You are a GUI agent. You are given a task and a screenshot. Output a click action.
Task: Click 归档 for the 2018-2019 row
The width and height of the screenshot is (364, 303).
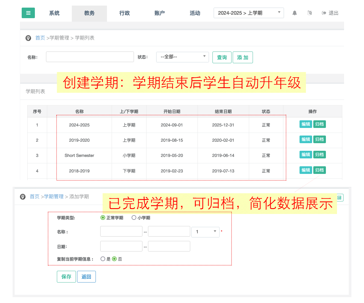(x=319, y=170)
